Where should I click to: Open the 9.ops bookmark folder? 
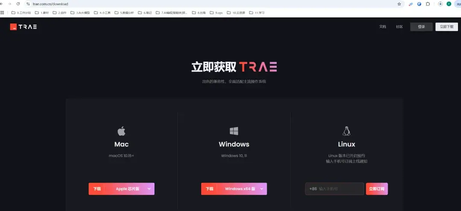click(216, 13)
